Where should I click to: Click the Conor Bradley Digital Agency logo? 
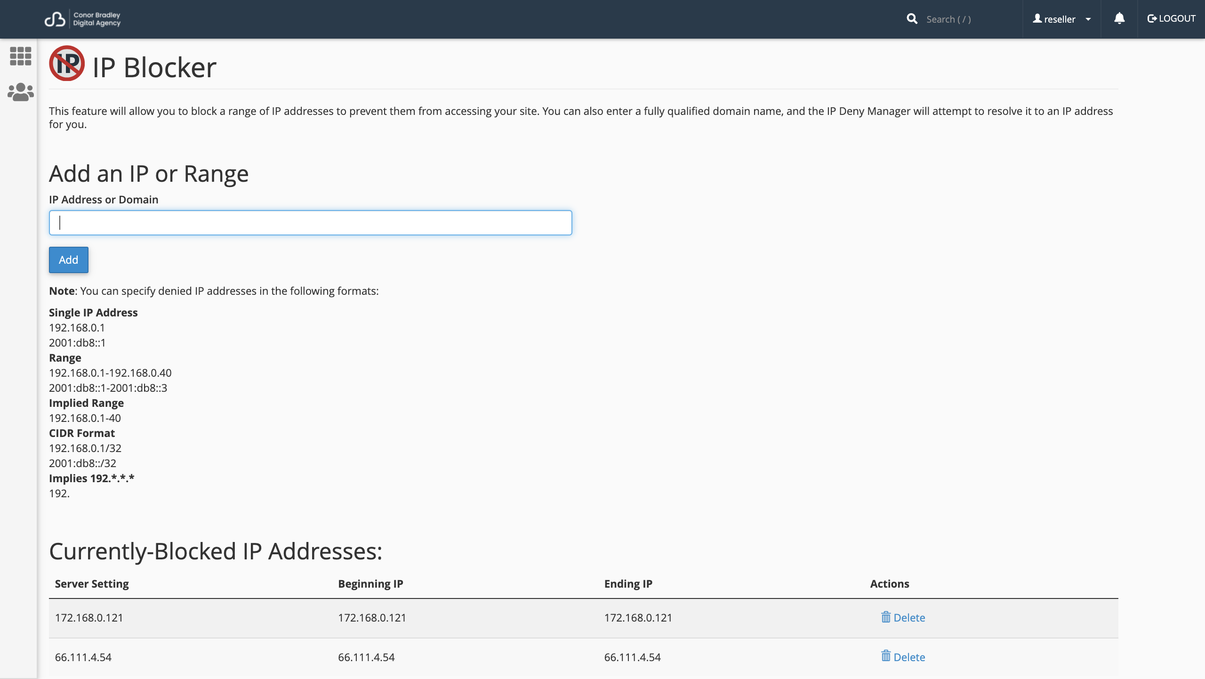pyautogui.click(x=82, y=19)
